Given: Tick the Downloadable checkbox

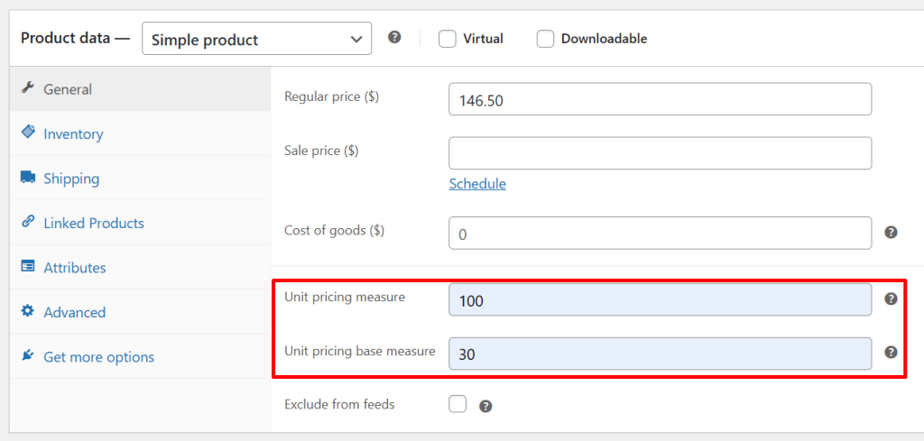Looking at the screenshot, I should 545,39.
